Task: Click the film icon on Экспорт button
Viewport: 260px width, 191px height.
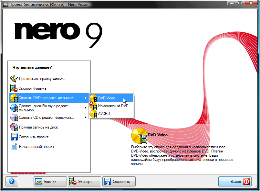Action: coord(73,181)
